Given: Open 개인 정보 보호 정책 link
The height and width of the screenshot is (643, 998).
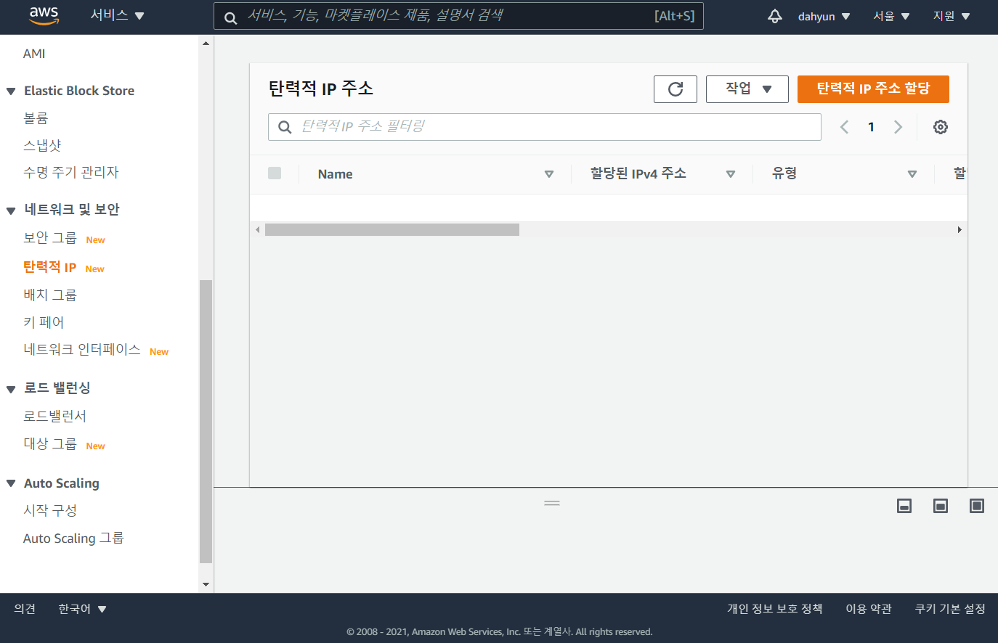Looking at the screenshot, I should click(775, 609).
